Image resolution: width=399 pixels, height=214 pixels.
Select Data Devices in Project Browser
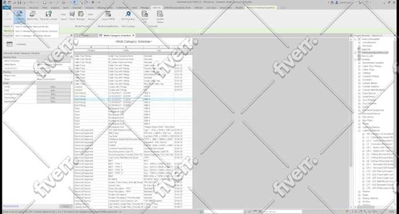pos(369,93)
